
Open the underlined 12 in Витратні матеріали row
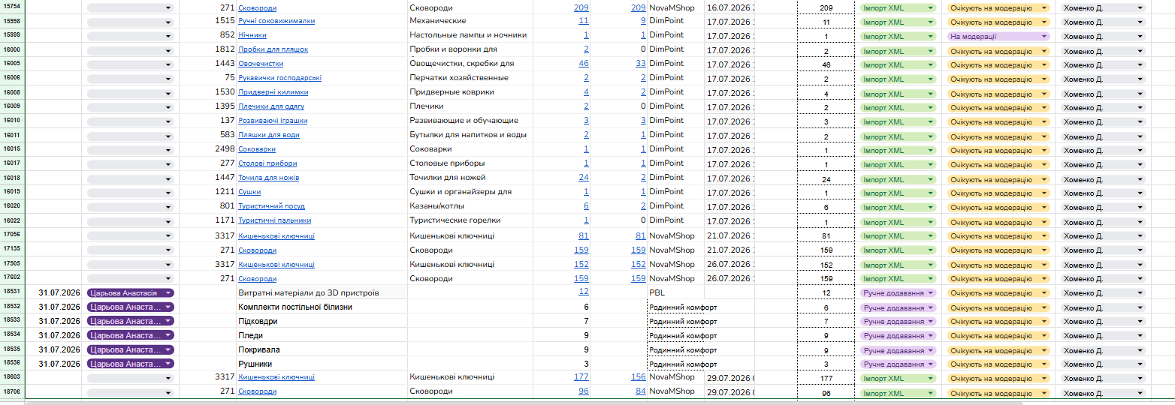click(x=584, y=292)
